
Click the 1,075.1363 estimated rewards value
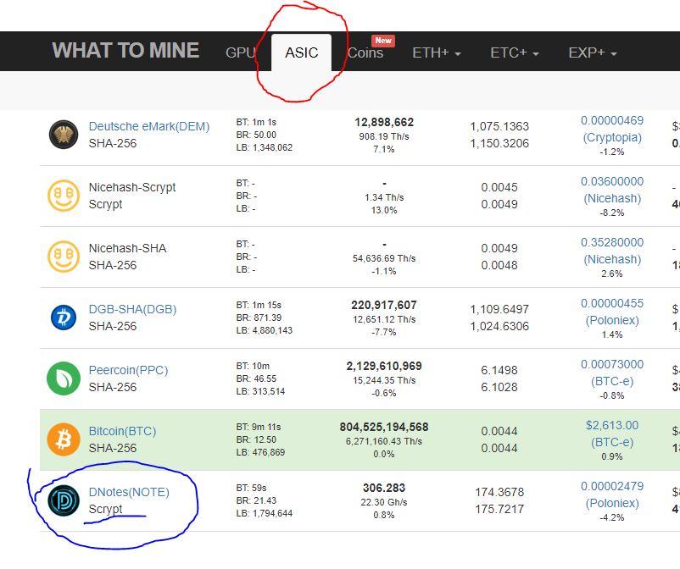499,126
